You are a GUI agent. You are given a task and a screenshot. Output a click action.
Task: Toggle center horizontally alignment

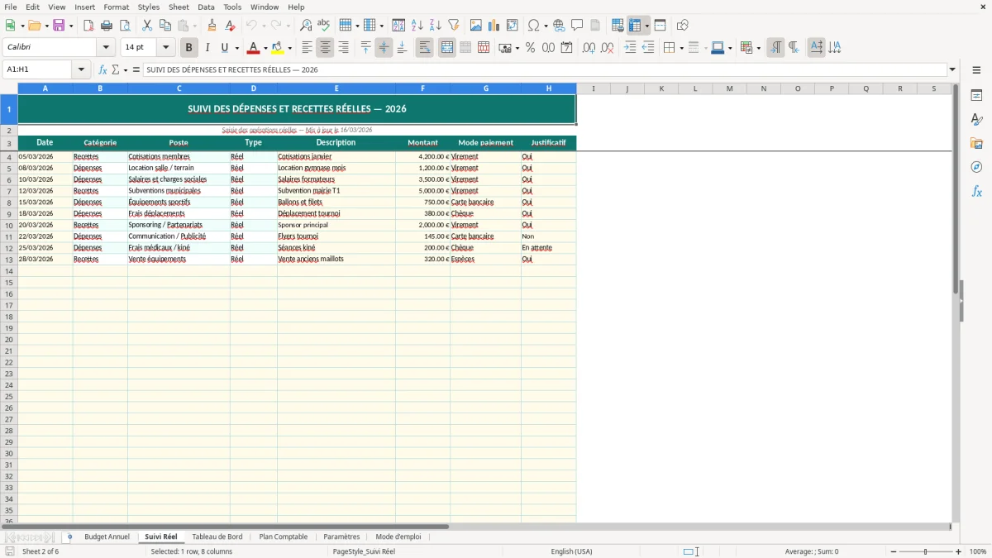[x=325, y=48]
